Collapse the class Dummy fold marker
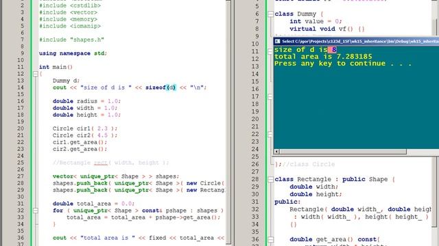This screenshot has height=246, width=439. 270,14
